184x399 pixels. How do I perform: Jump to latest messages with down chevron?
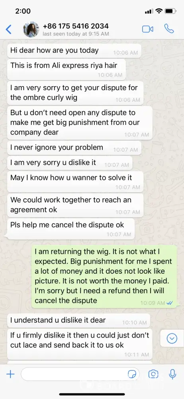click(x=172, y=338)
